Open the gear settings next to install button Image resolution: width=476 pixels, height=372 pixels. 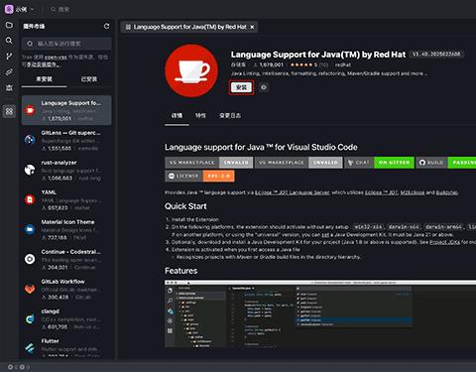(264, 87)
